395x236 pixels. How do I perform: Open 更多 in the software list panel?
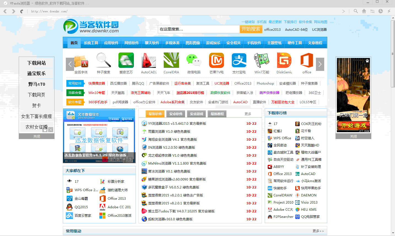(248, 114)
